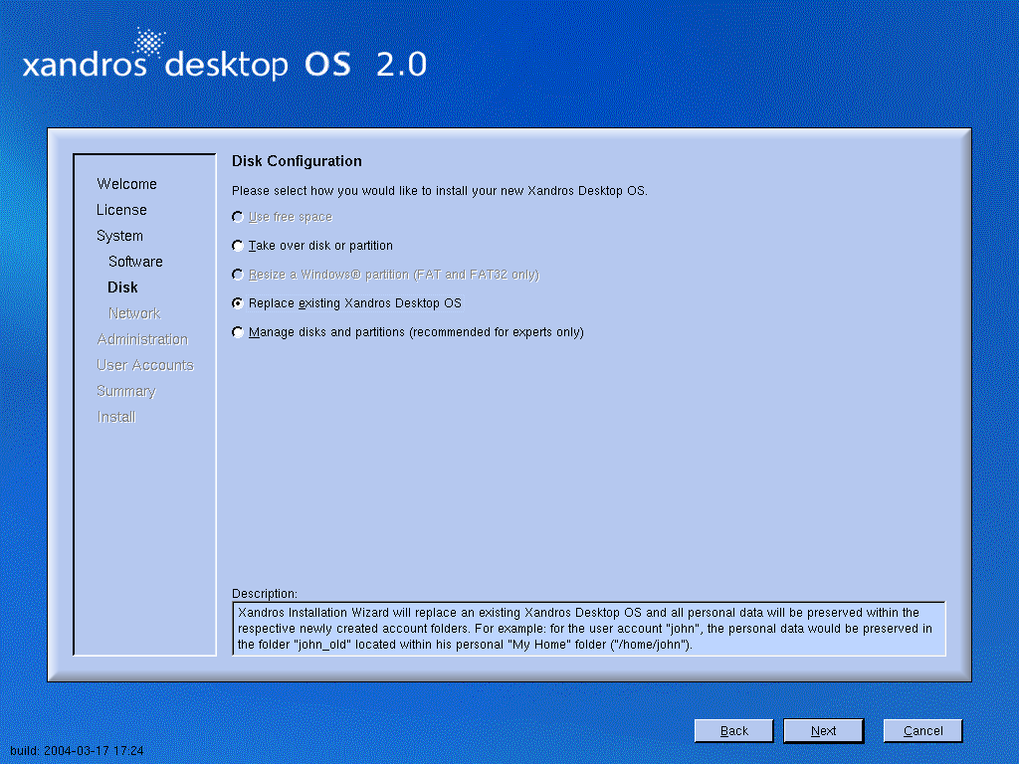Jump to the License step
Image resolution: width=1019 pixels, height=764 pixels.
[121, 210]
